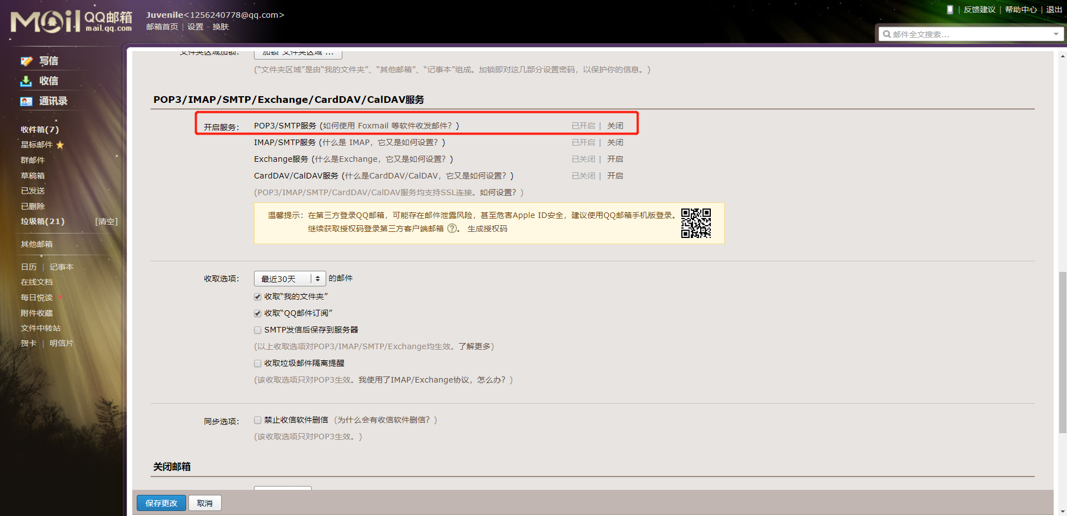This screenshot has width=1067, height=516.
Task: Enable SMTP发信后保存到服务器 checkbox
Action: click(x=257, y=330)
